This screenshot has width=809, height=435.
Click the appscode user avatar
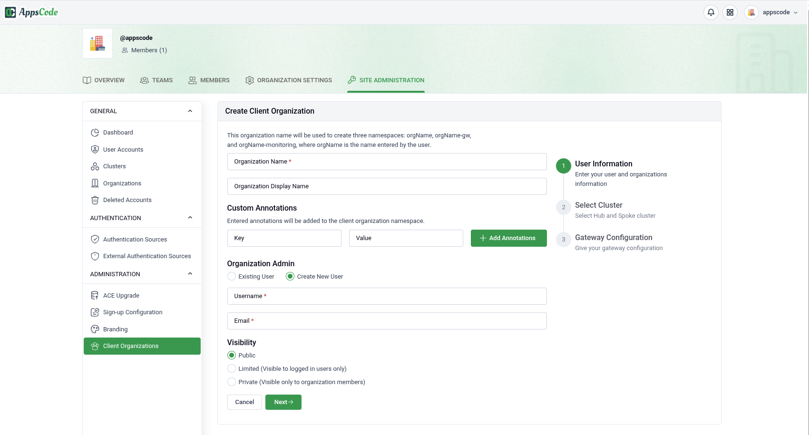point(751,12)
